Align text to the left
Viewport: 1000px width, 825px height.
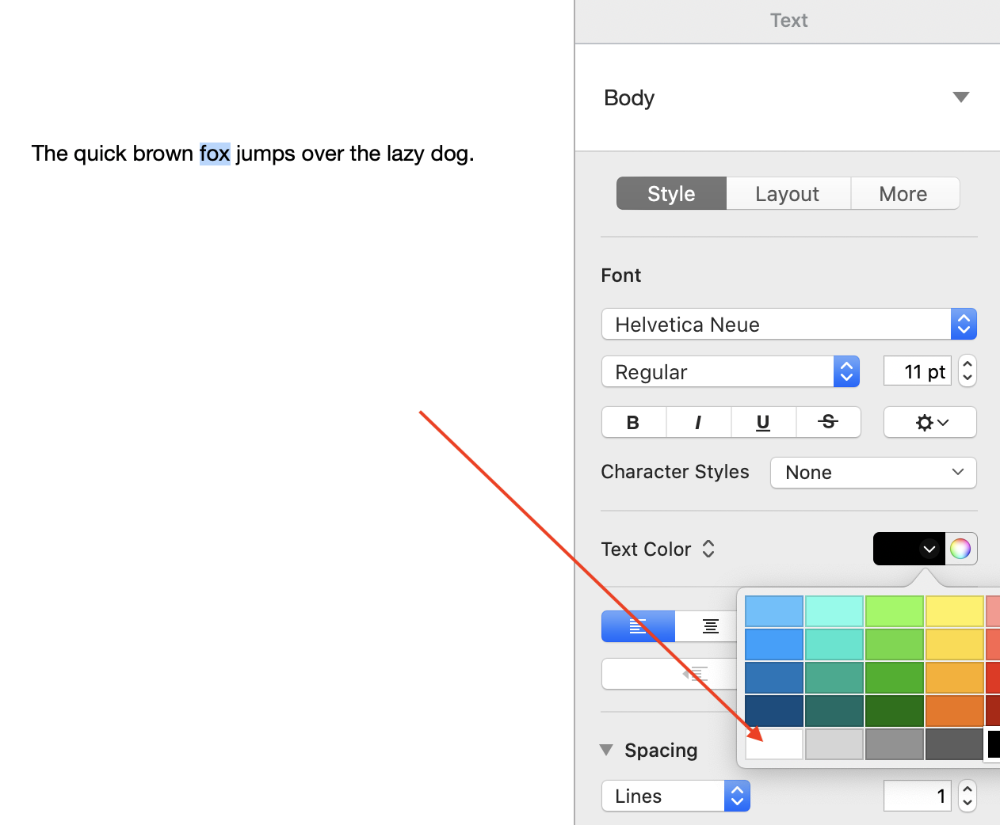pos(638,626)
